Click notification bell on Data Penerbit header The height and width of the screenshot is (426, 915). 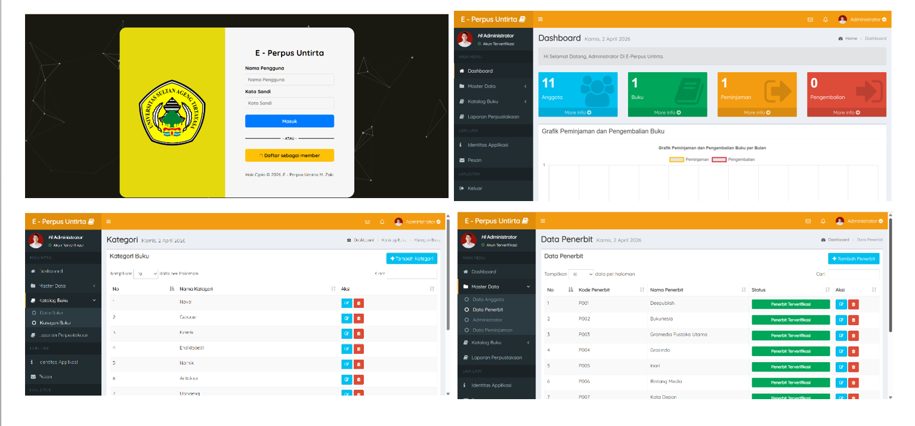(x=823, y=221)
